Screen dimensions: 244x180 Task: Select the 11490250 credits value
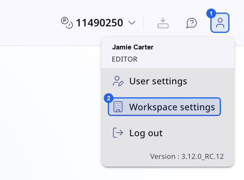[x=100, y=23]
